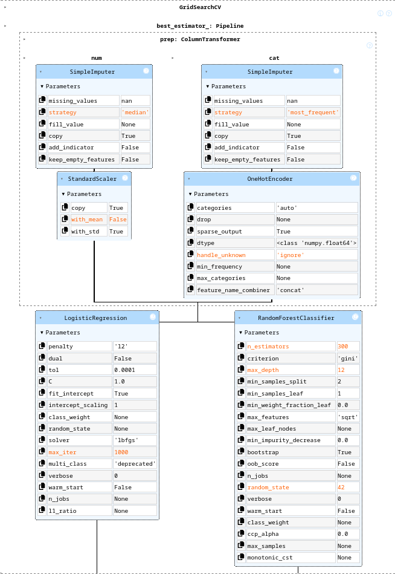Copy the handle_unknown parameter of OneHotEncoder
This screenshot has width=395, height=574.
click(191, 255)
